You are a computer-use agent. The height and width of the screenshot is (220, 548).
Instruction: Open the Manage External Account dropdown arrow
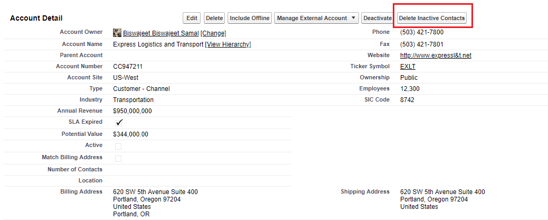(x=353, y=18)
